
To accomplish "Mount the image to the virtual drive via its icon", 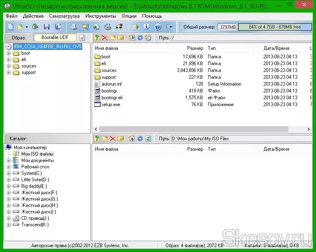I will (108, 27).
